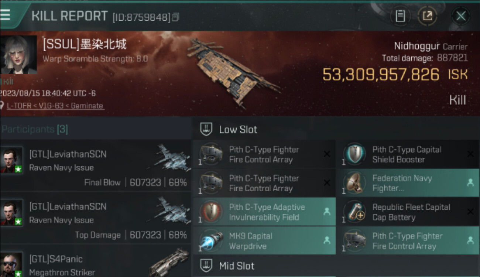This screenshot has width=480, height=277.
Task: Copy the kill report ID icon
Action: (176, 17)
